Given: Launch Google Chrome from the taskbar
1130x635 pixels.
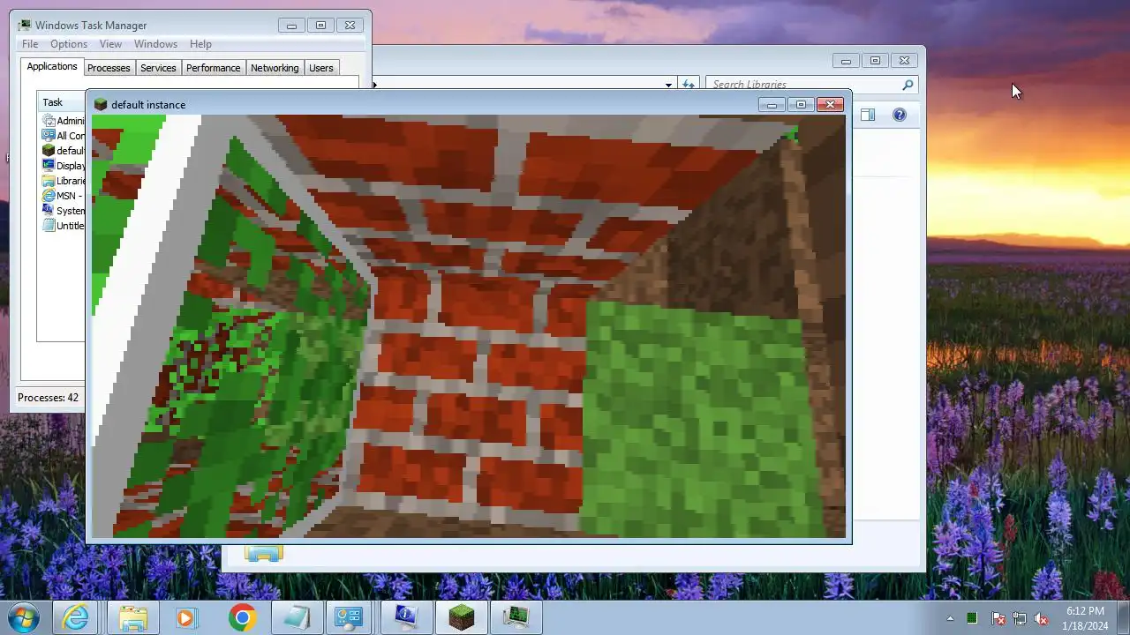Looking at the screenshot, I should click(x=242, y=617).
